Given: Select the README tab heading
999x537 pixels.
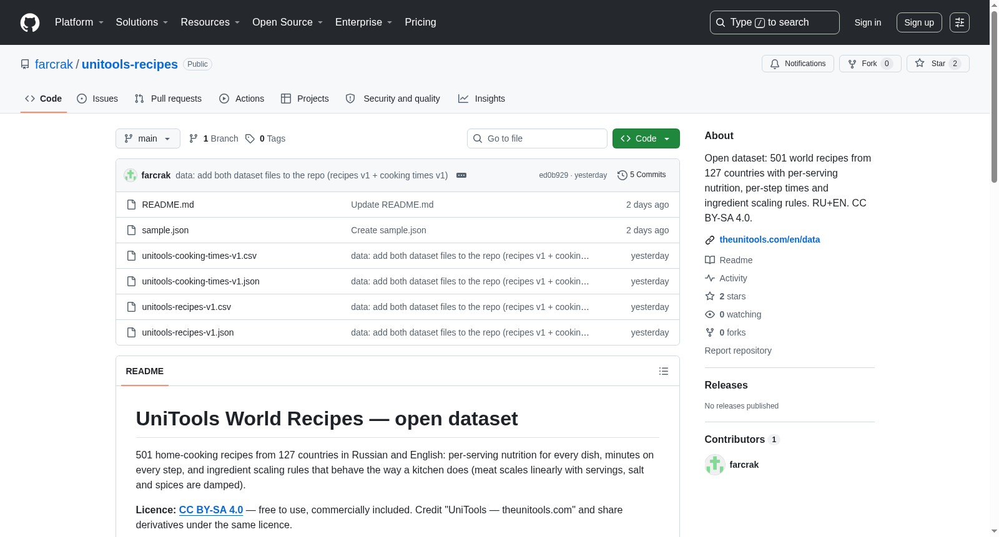Looking at the screenshot, I should pos(145,371).
